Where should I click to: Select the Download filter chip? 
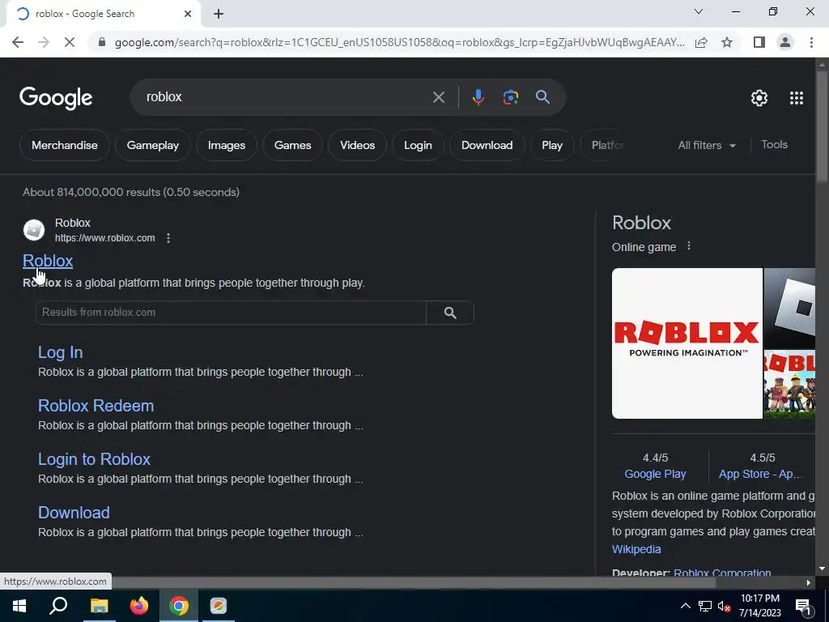487,145
